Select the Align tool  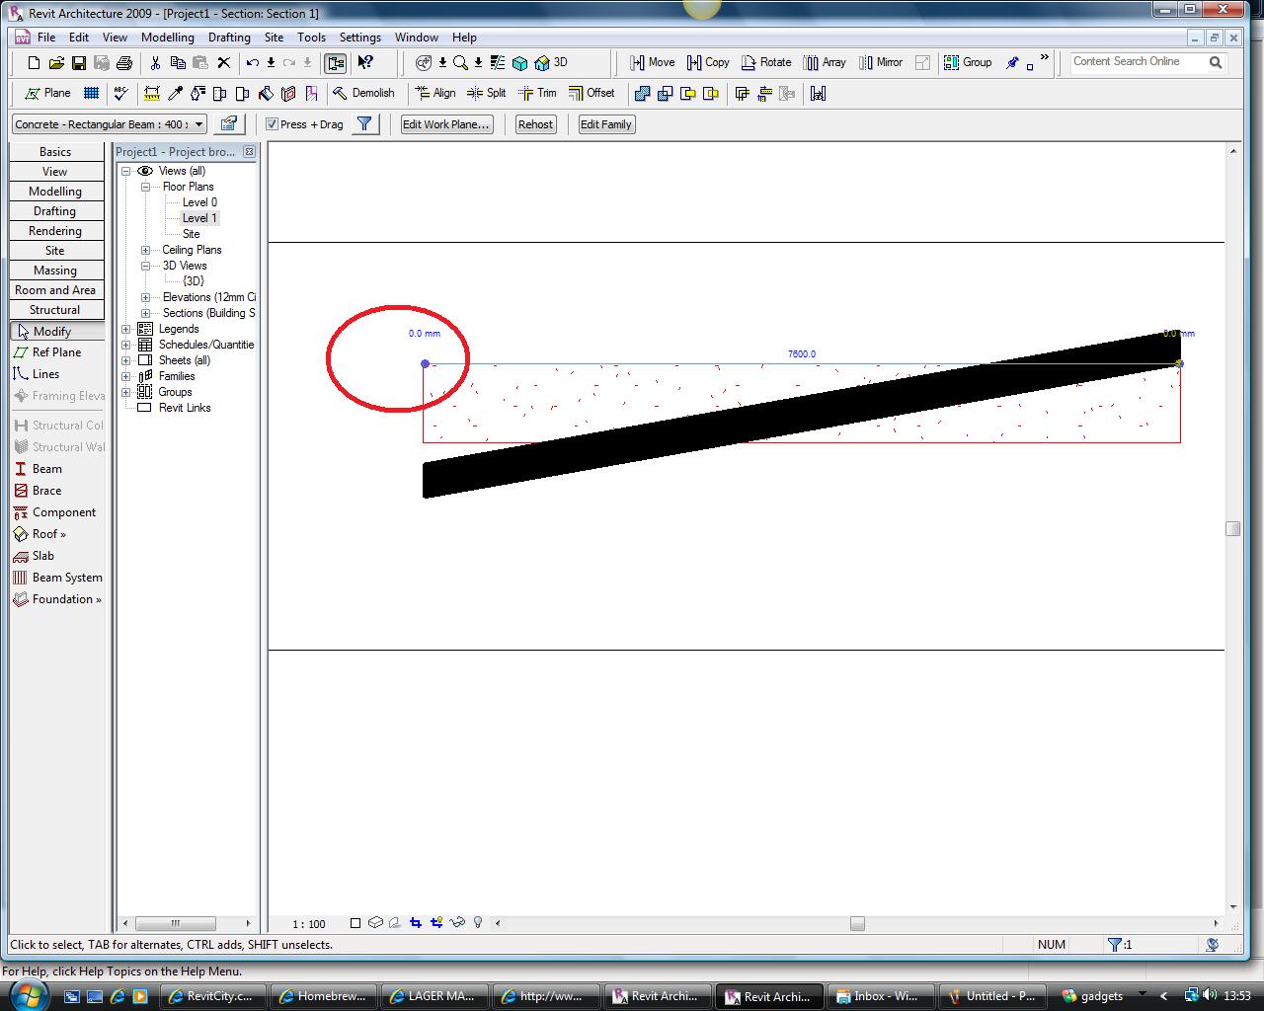434,93
